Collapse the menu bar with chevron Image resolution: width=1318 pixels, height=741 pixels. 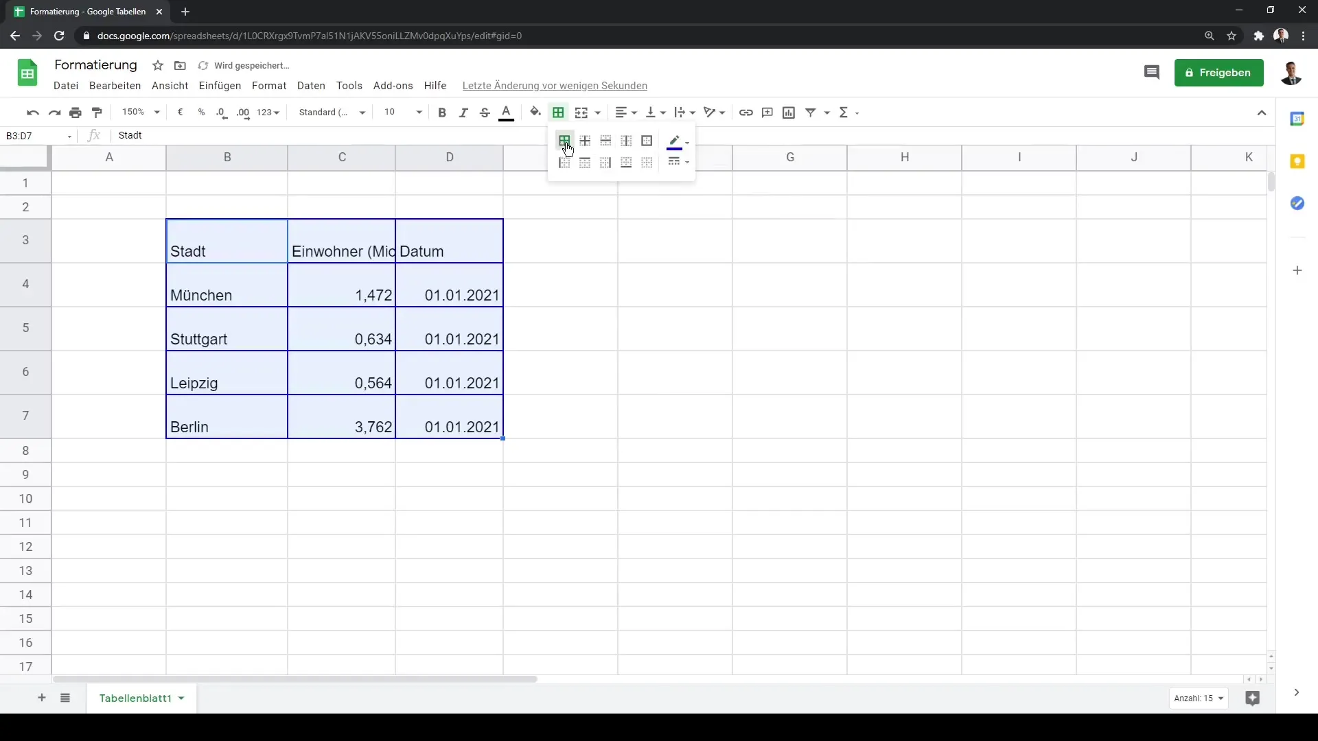[x=1262, y=113]
